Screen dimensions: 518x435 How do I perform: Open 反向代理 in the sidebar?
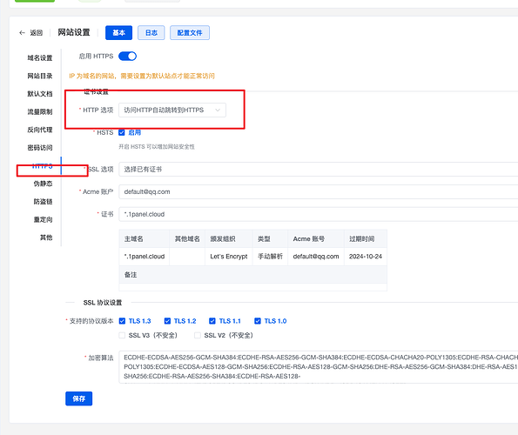pyautogui.click(x=40, y=130)
